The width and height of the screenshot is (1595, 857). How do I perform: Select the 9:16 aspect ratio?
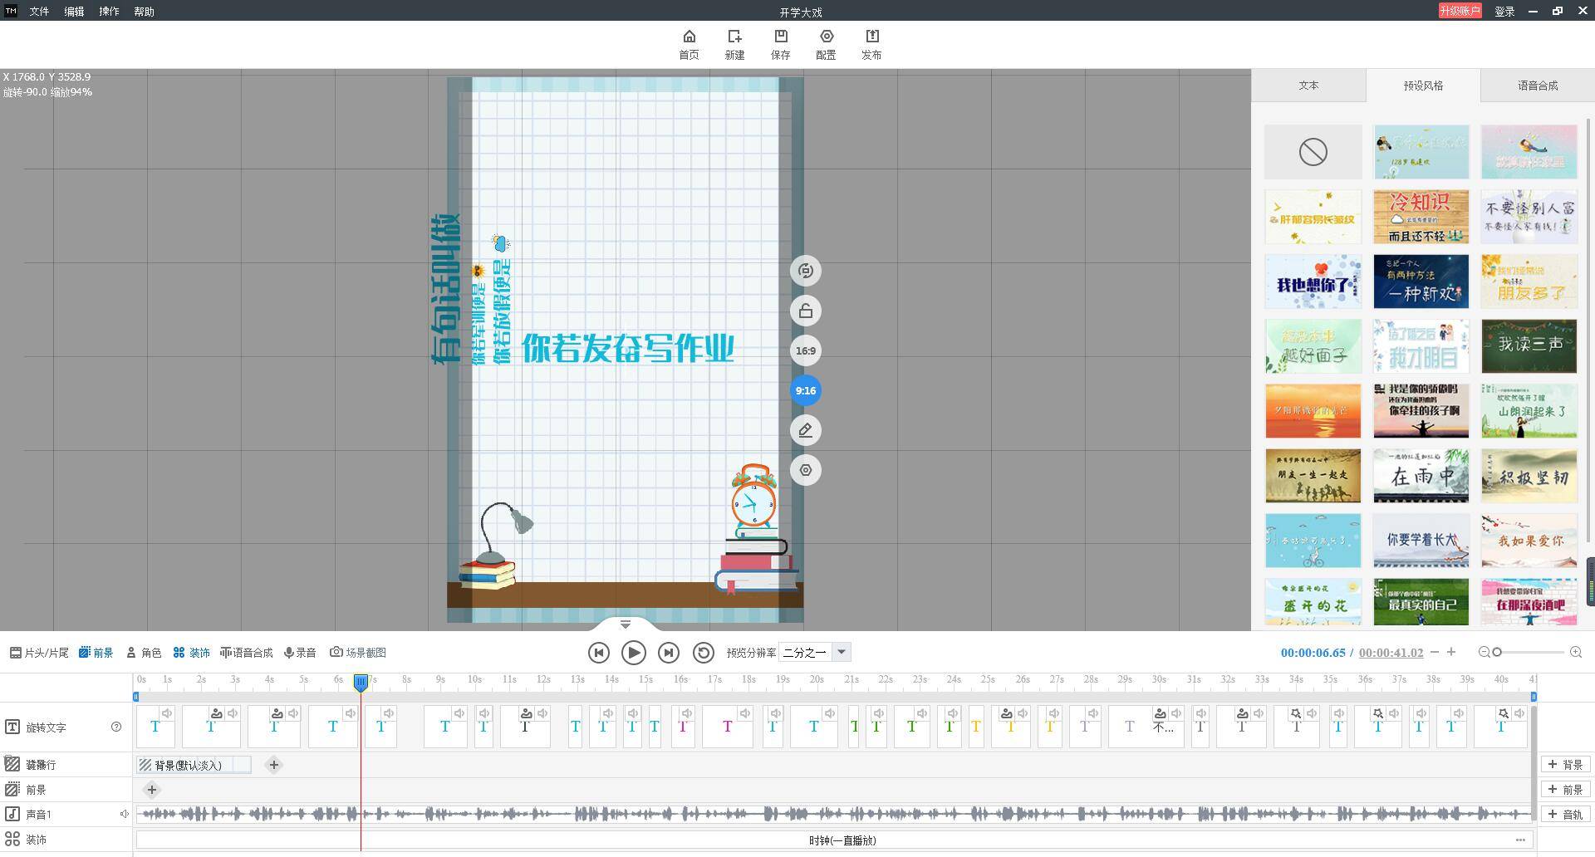(805, 390)
